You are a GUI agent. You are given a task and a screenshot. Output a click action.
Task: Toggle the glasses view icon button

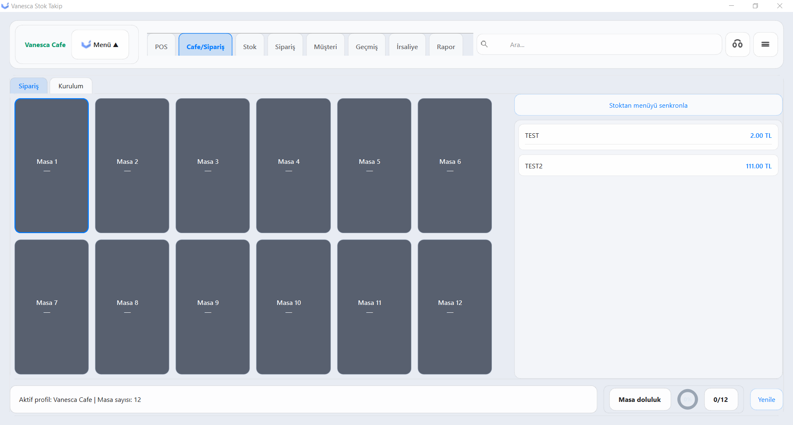pyautogui.click(x=738, y=44)
